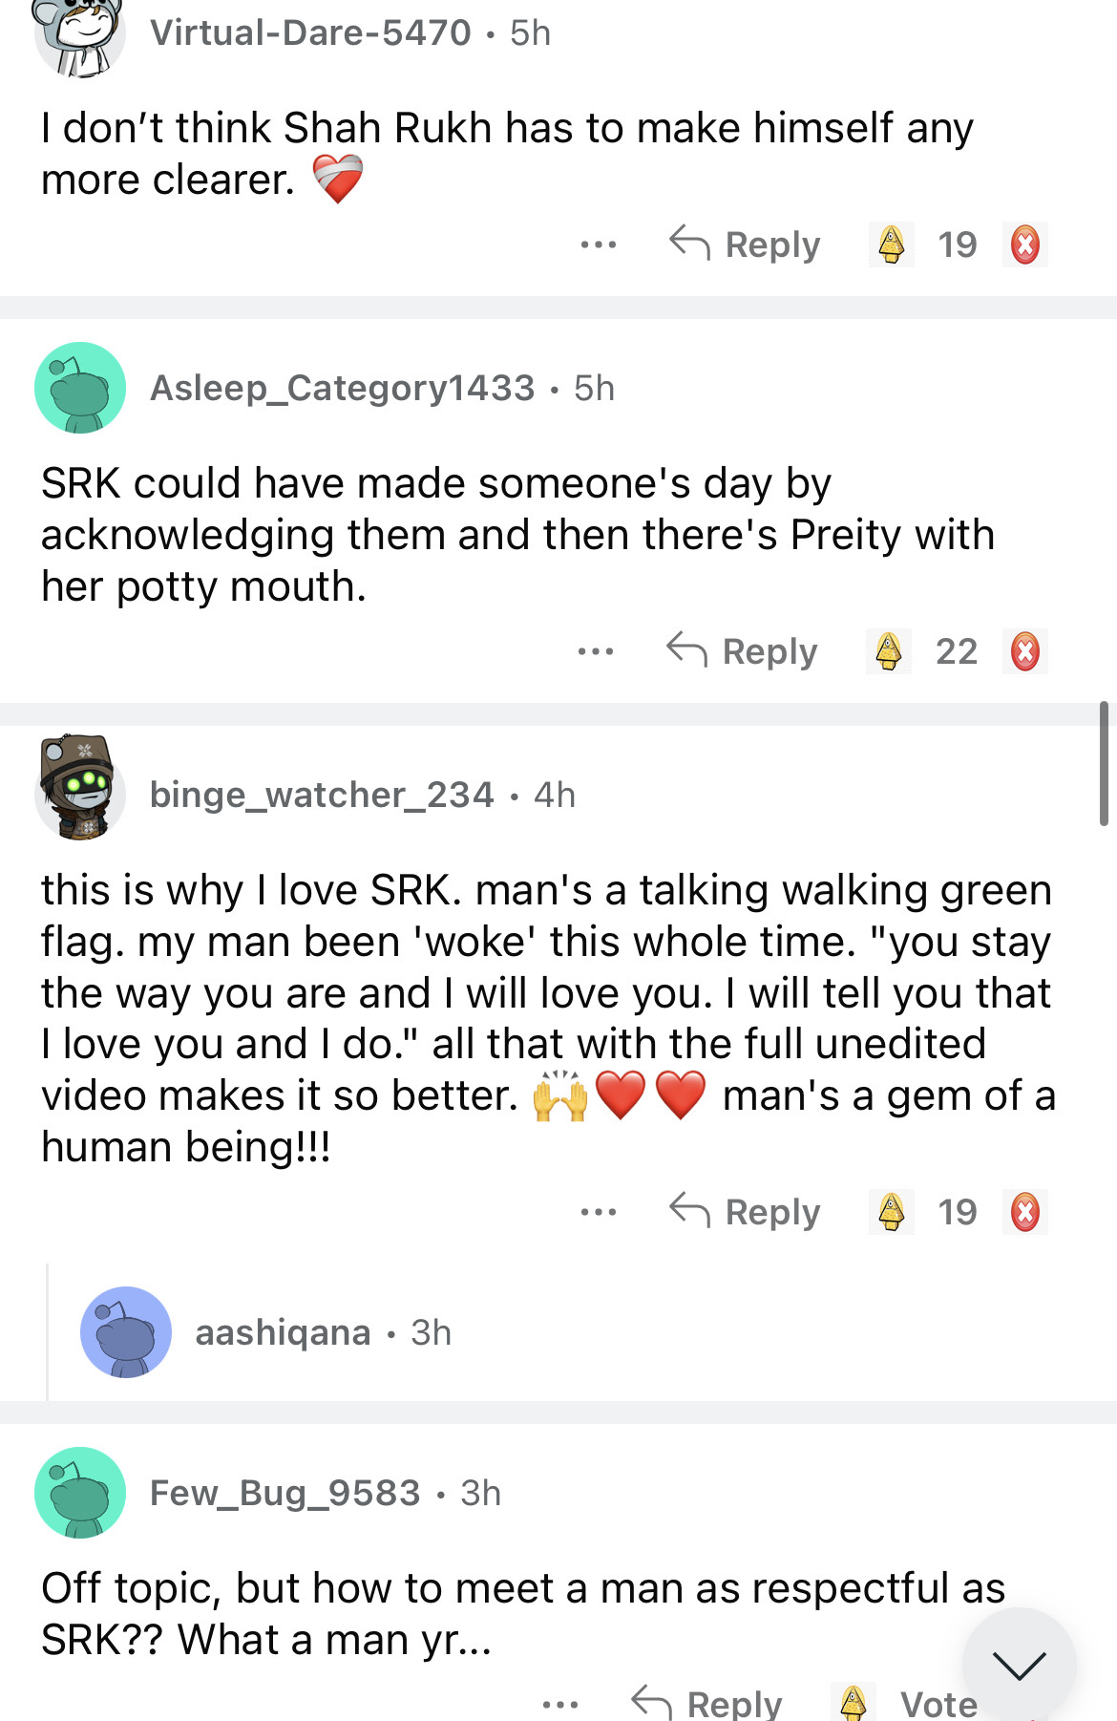
Task: Reply to Asleep_Category1433's comment
Action: [x=742, y=651]
